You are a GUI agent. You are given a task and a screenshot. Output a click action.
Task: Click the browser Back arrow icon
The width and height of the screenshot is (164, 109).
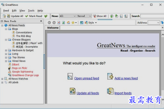49,22
